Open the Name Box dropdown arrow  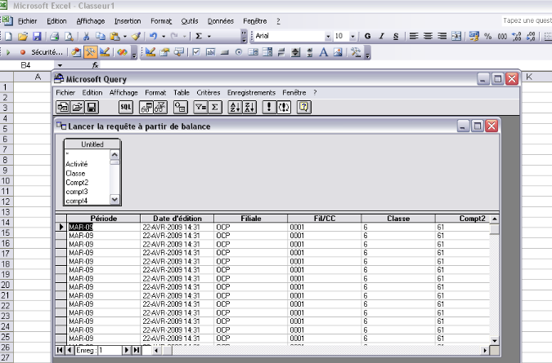[60, 64]
